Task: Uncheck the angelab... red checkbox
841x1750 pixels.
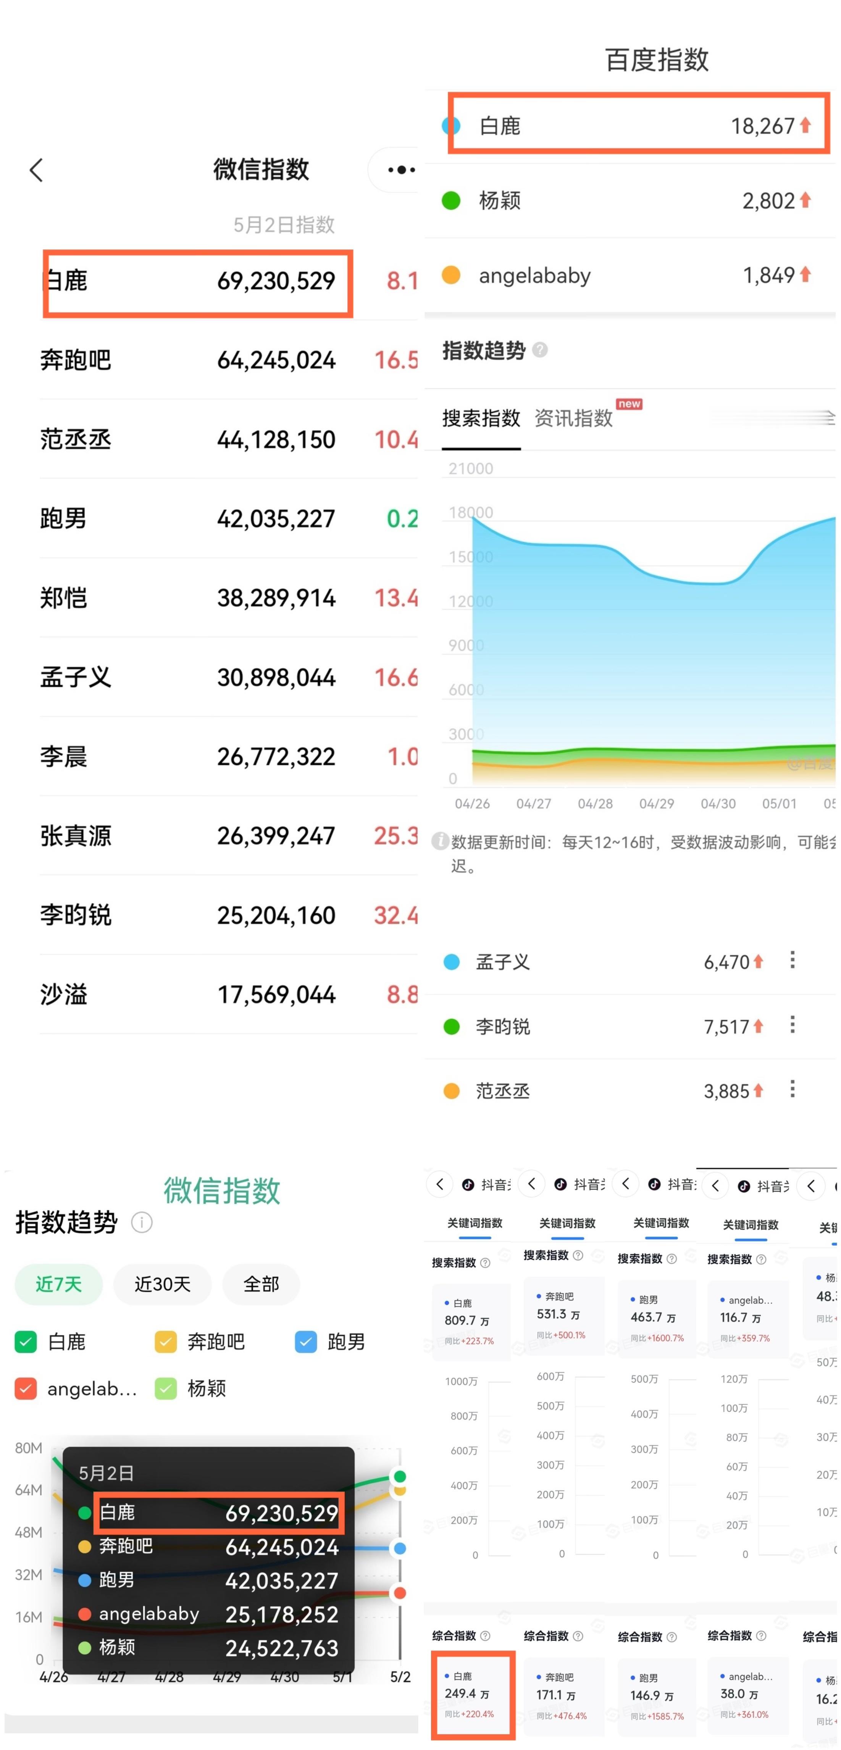Action: tap(26, 1388)
